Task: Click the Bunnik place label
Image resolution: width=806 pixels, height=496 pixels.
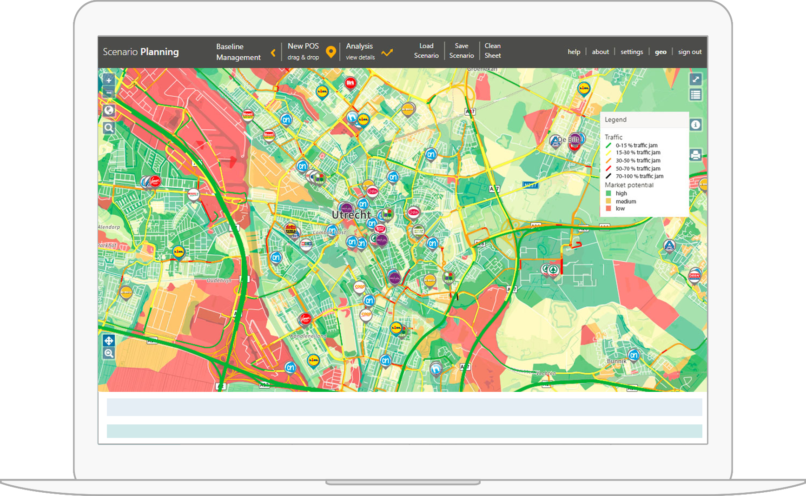Action: (x=617, y=361)
